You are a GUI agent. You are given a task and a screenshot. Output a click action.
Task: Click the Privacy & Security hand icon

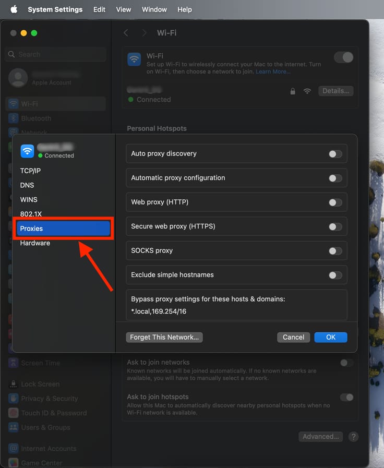pos(14,398)
